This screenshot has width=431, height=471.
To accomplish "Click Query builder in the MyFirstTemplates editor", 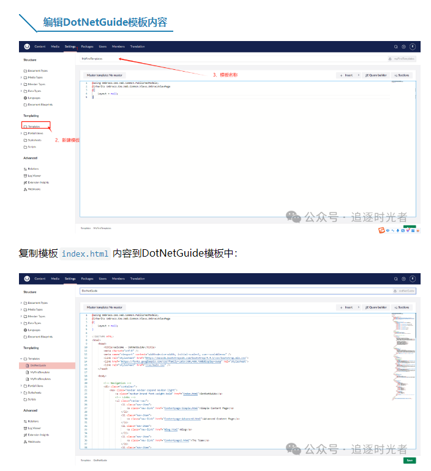I will click(376, 75).
